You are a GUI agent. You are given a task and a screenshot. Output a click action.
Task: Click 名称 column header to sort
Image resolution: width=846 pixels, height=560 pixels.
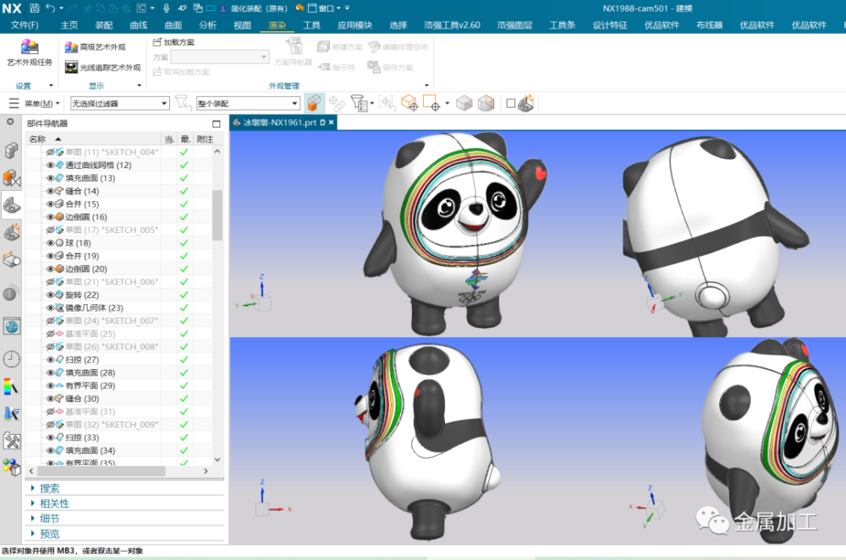tap(37, 139)
